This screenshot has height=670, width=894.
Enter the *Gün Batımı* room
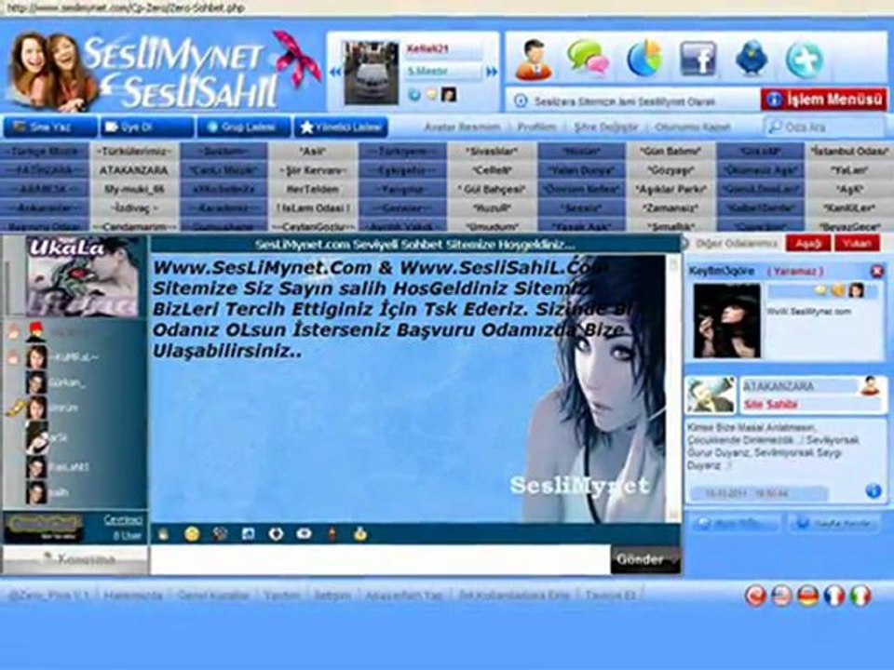[670, 152]
